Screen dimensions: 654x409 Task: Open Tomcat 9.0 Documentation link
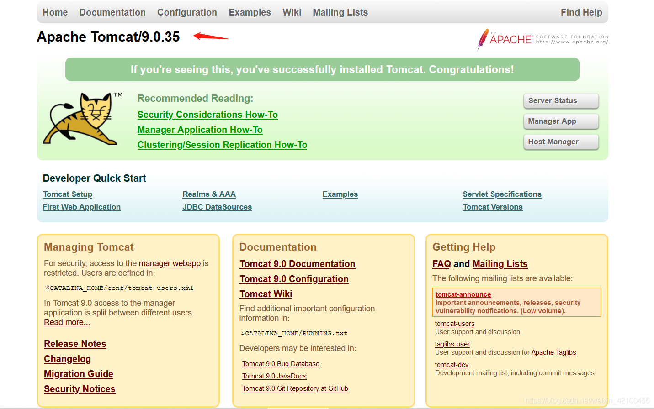tap(298, 264)
